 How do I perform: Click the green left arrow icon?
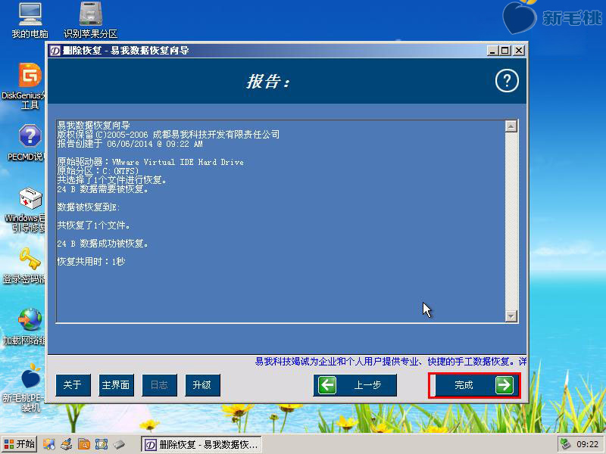coord(327,385)
